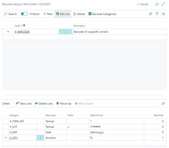Delete the selected barcode setup
The height and width of the screenshot is (148, 169).
coord(79,14)
